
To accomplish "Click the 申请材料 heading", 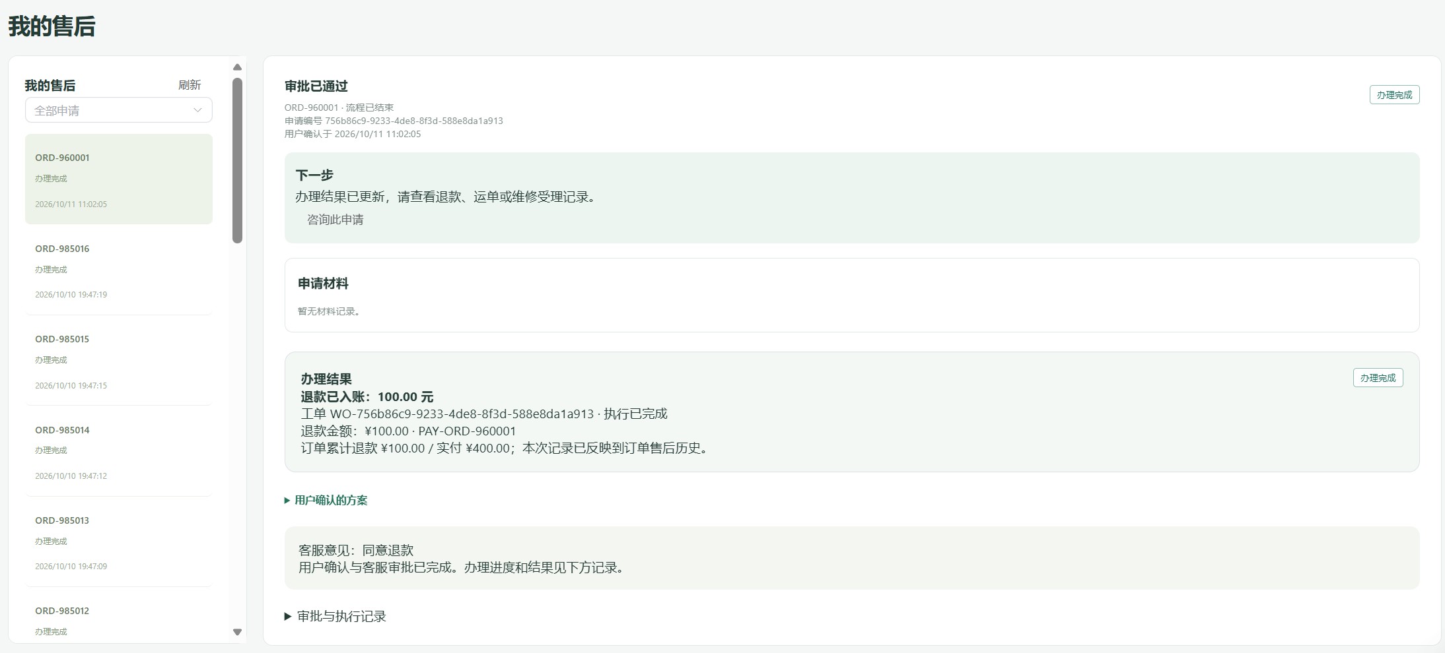I will pyautogui.click(x=323, y=284).
